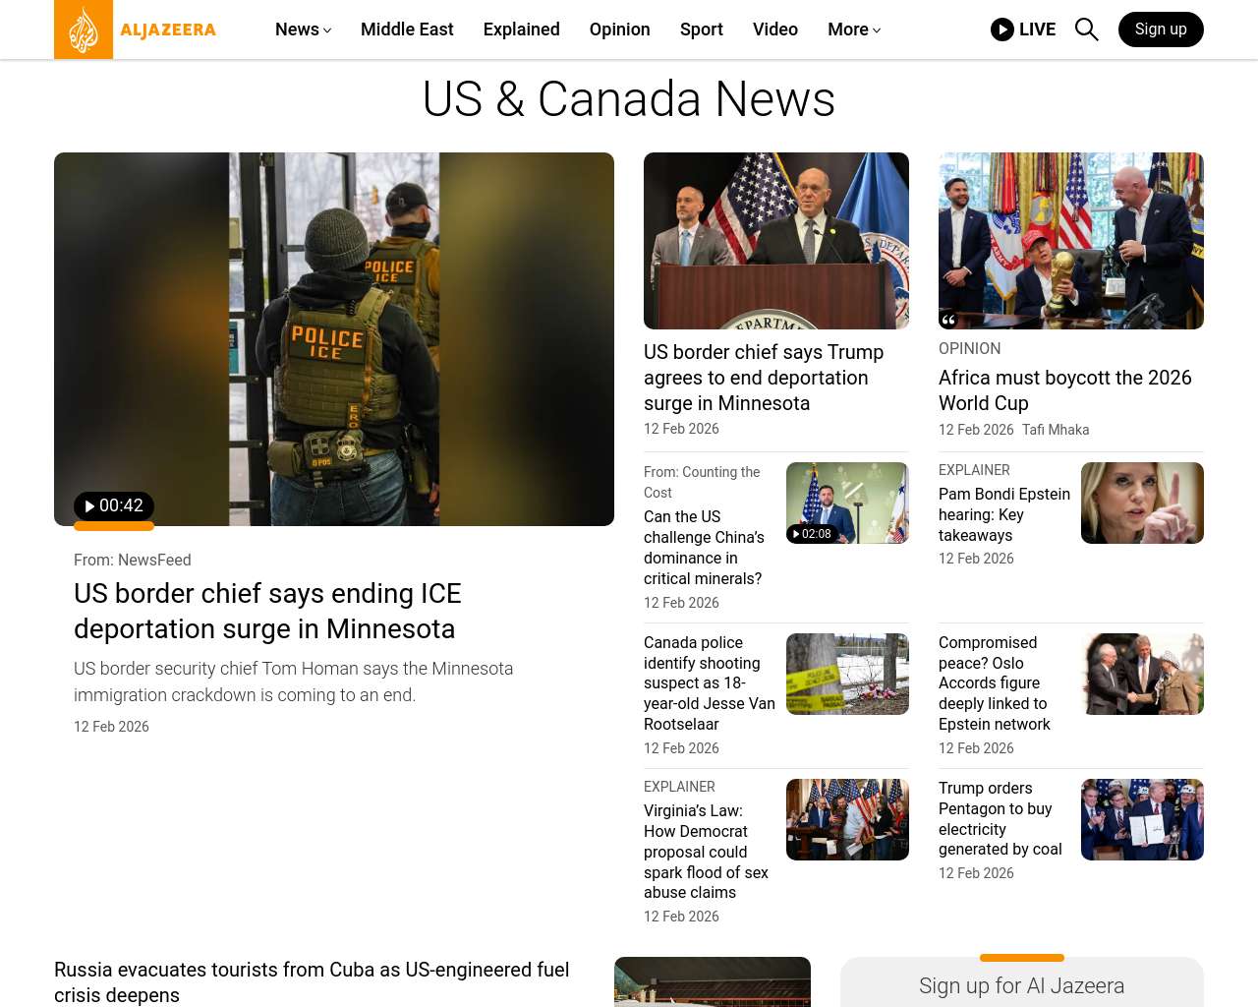The height and width of the screenshot is (1007, 1258).
Task: Open Russia evacuates tourists from Cuba headline
Action: coord(312,982)
